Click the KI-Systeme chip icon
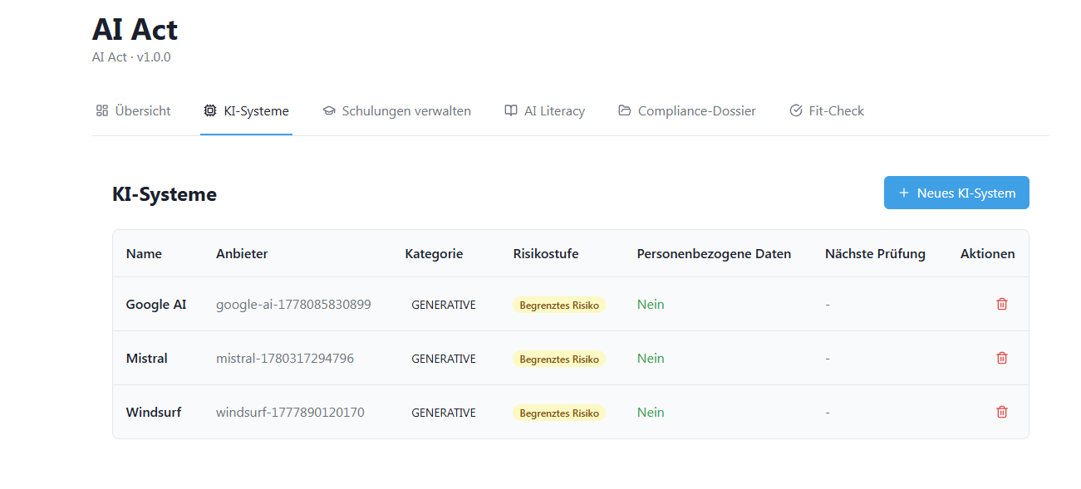1081x489 pixels. coord(210,110)
